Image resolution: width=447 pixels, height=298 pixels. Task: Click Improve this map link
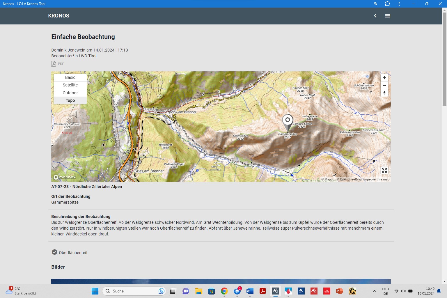pyautogui.click(x=376, y=179)
